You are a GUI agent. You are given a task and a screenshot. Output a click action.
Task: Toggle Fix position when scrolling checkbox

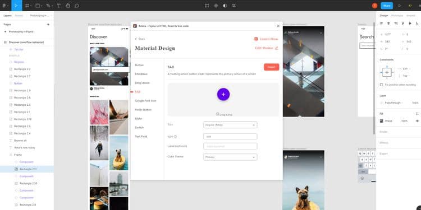click(x=381, y=85)
